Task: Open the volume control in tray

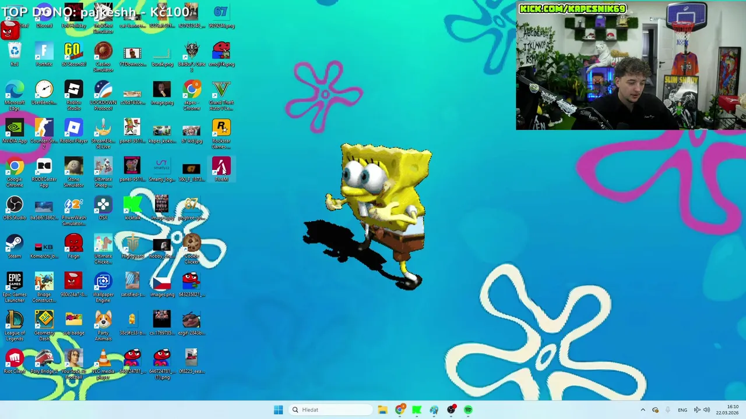Action: (x=706, y=410)
